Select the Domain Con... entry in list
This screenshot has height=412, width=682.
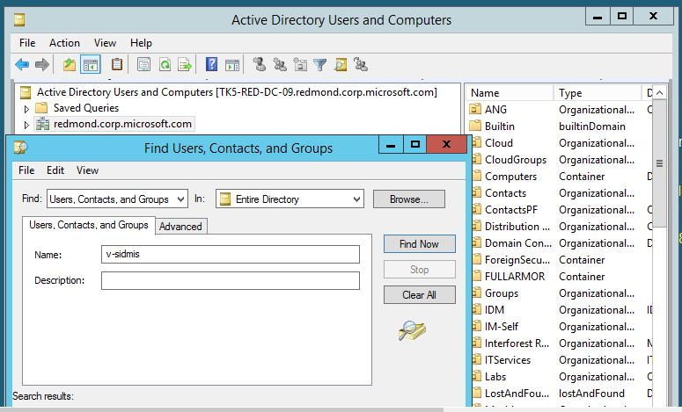tap(518, 243)
